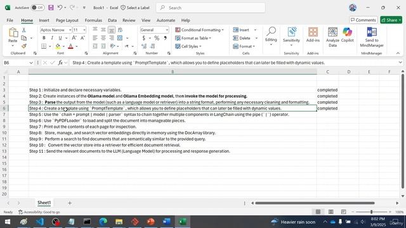
Task: Switch to Page Break Preview icon
Action: coord(343,212)
